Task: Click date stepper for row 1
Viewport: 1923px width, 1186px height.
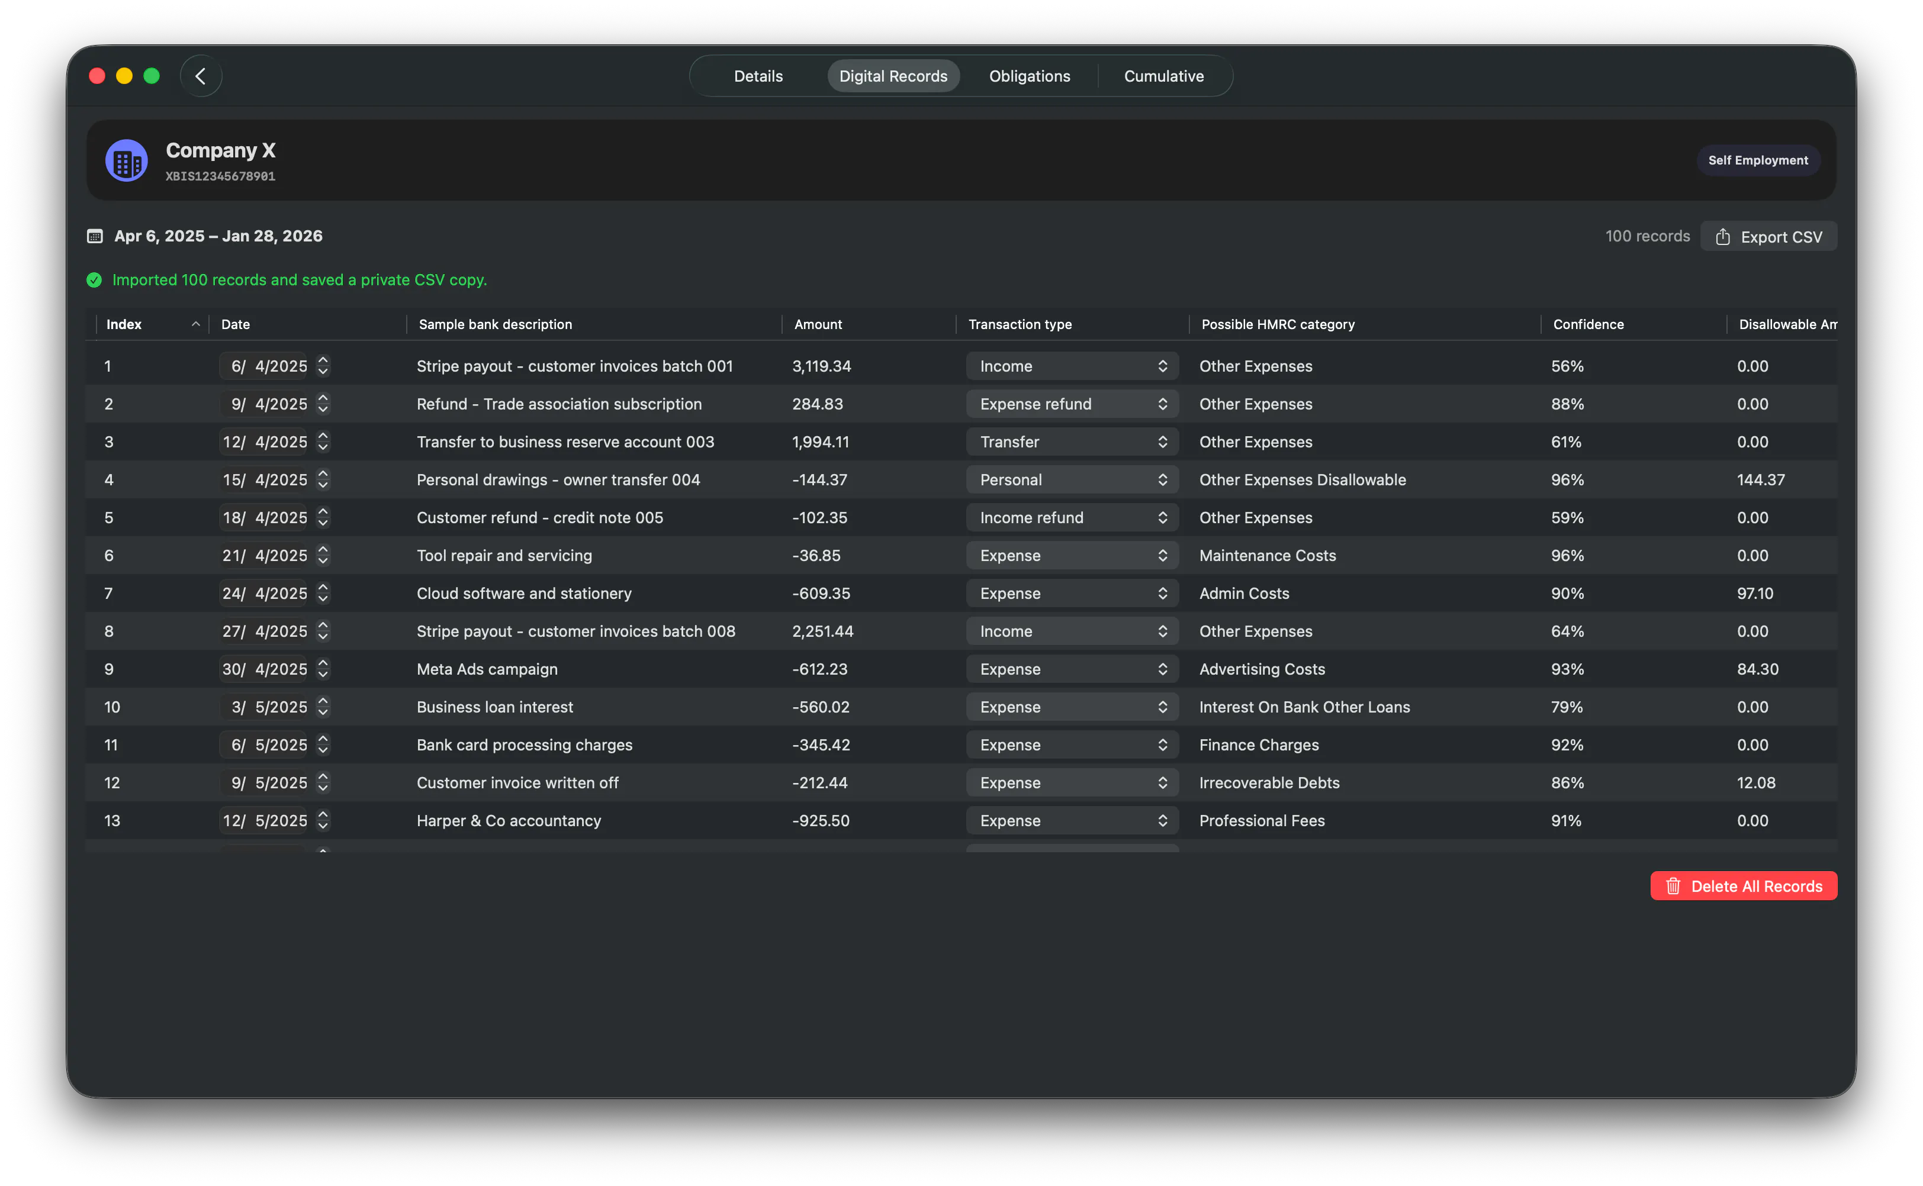Action: [323, 366]
